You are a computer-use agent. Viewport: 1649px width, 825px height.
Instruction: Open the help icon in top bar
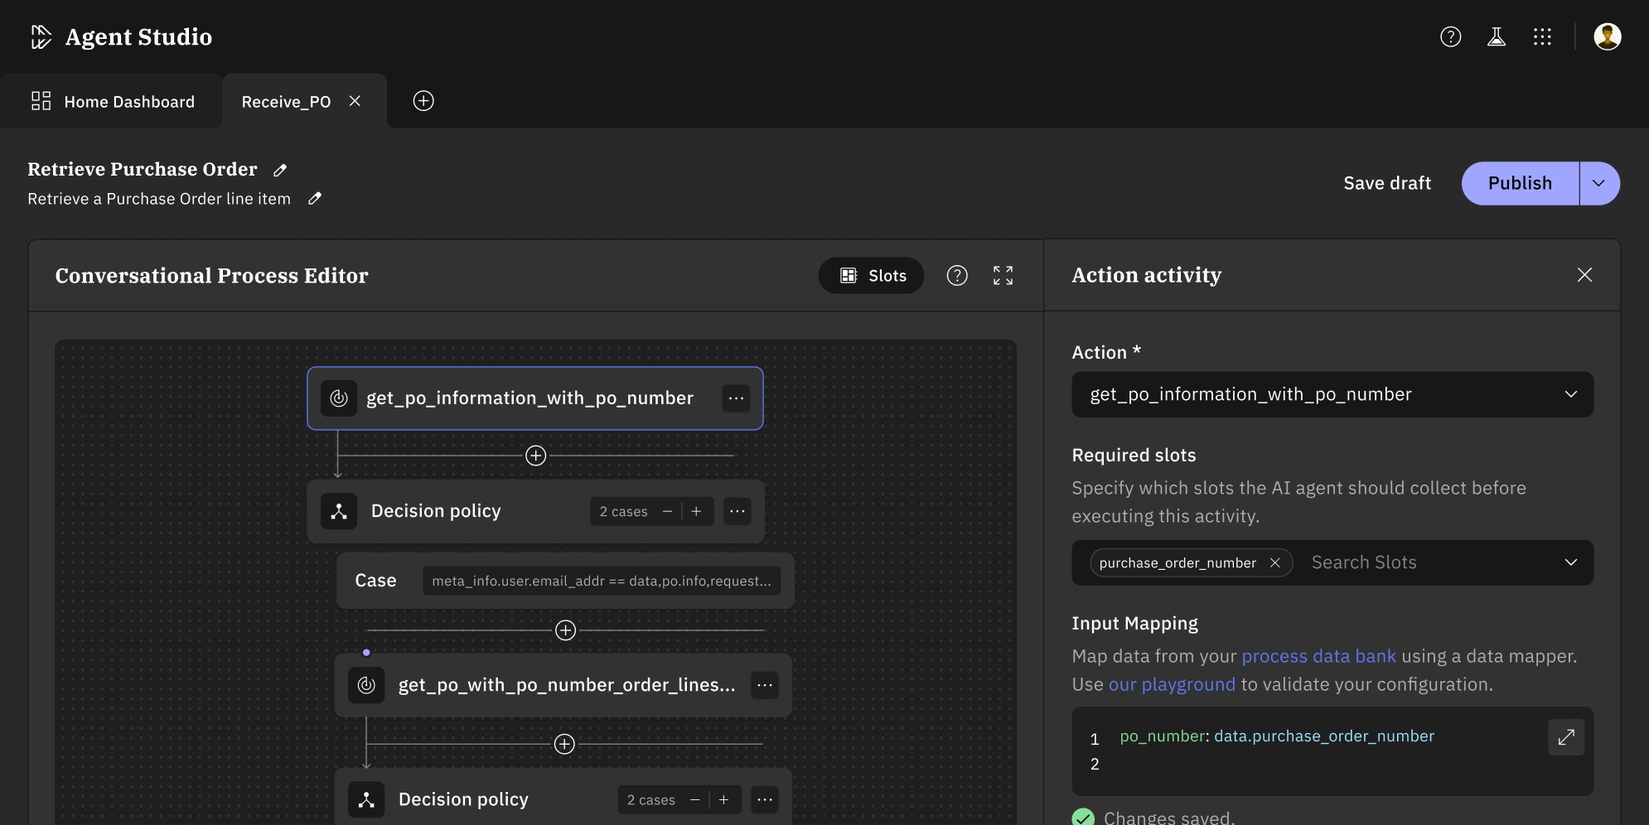(x=1450, y=36)
